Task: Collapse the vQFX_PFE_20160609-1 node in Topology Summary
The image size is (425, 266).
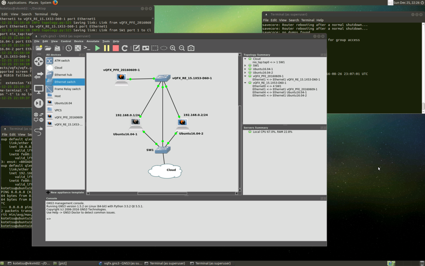Action: (245, 76)
